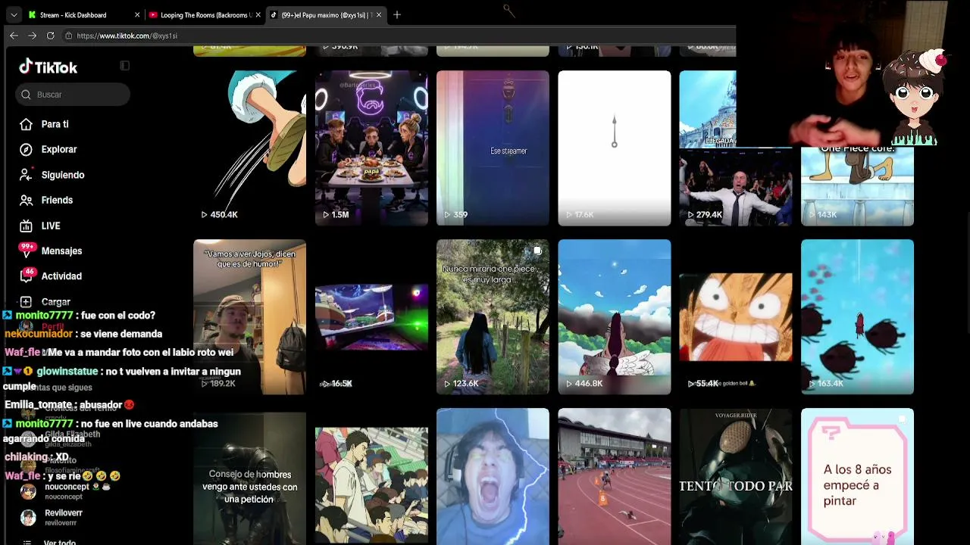Focus the TikTok Buscar search field
The image size is (970, 545).
[73, 95]
